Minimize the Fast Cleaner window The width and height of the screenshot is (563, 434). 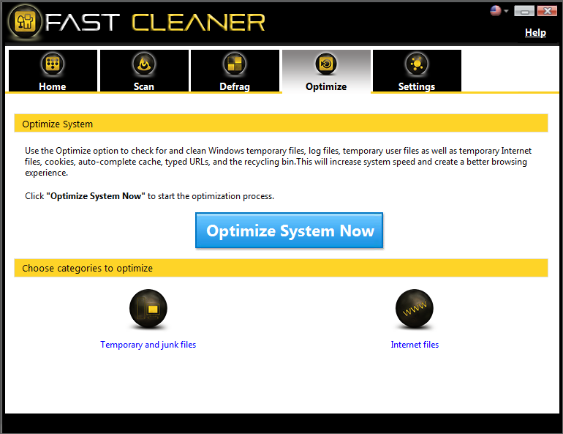tap(524, 11)
